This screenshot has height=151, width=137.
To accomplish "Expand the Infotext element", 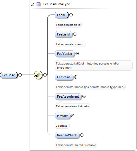I will 73,116.
